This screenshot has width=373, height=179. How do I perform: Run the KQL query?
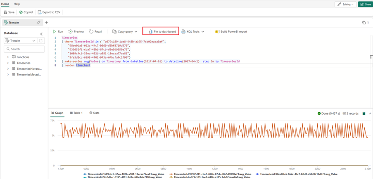point(58,31)
